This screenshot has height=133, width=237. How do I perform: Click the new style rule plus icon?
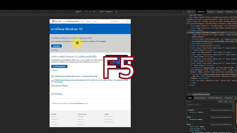(x=230, y=102)
